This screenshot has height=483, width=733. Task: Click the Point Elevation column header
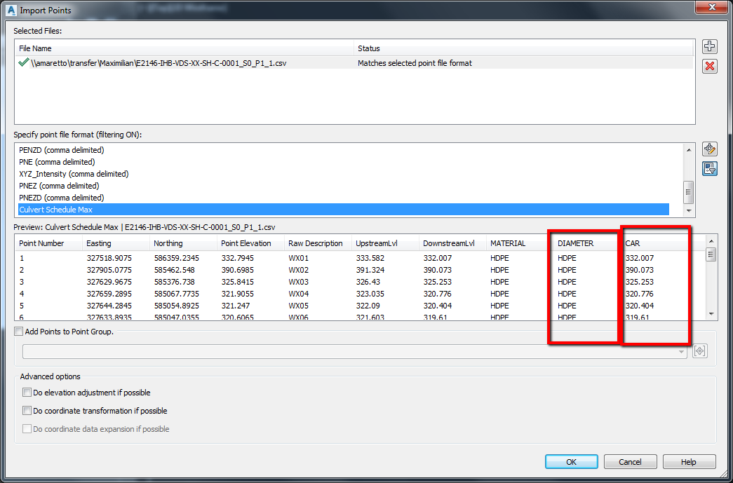(x=250, y=243)
